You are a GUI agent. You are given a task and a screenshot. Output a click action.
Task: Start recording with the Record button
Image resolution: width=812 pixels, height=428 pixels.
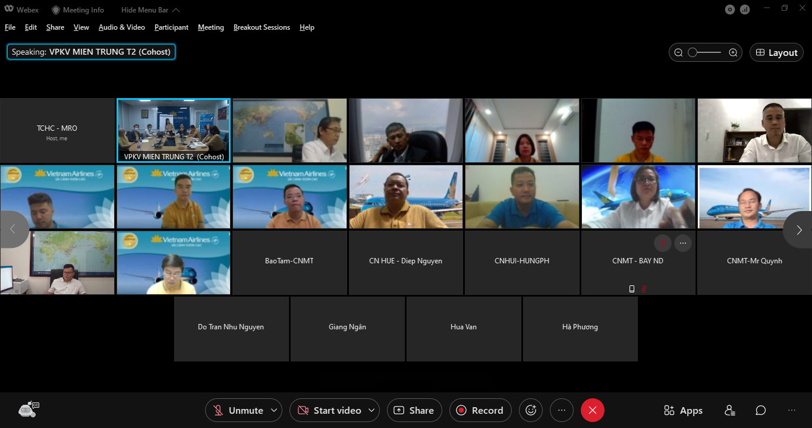480,410
